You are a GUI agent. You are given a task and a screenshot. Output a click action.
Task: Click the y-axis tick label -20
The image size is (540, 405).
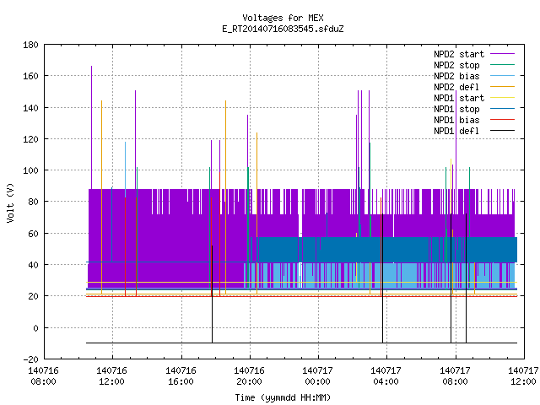coord(30,359)
